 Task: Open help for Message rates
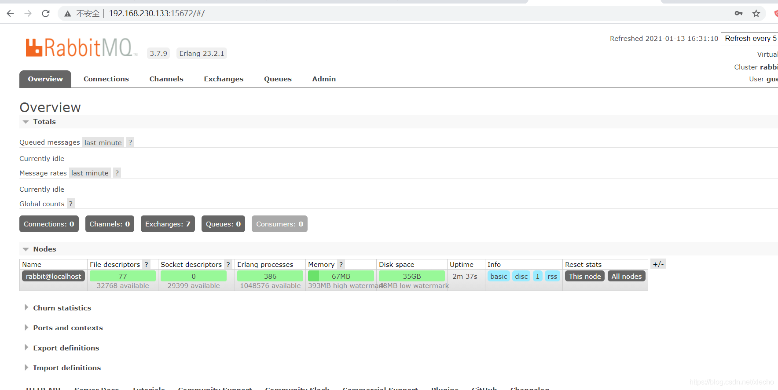click(117, 173)
